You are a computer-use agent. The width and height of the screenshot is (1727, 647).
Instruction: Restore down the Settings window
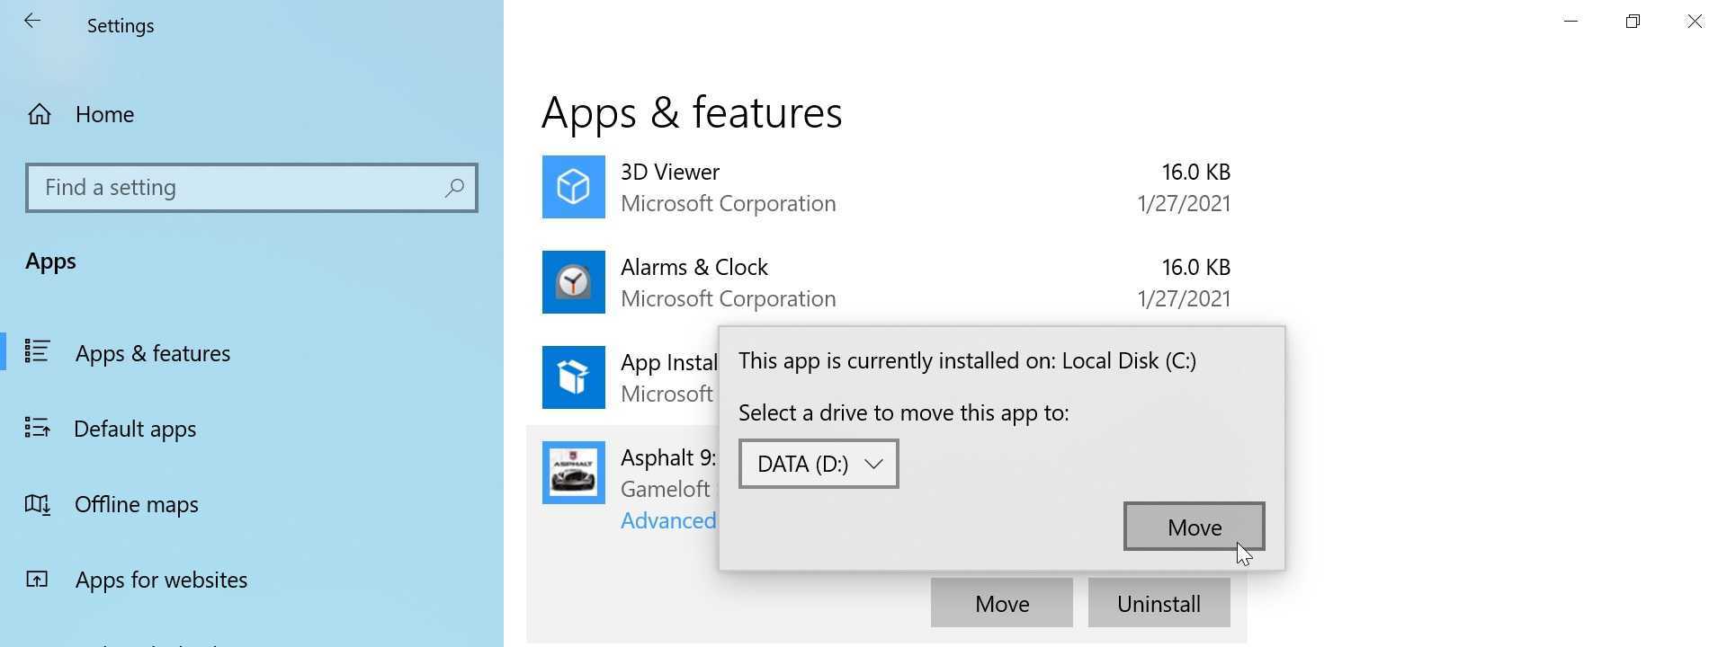(x=1633, y=22)
